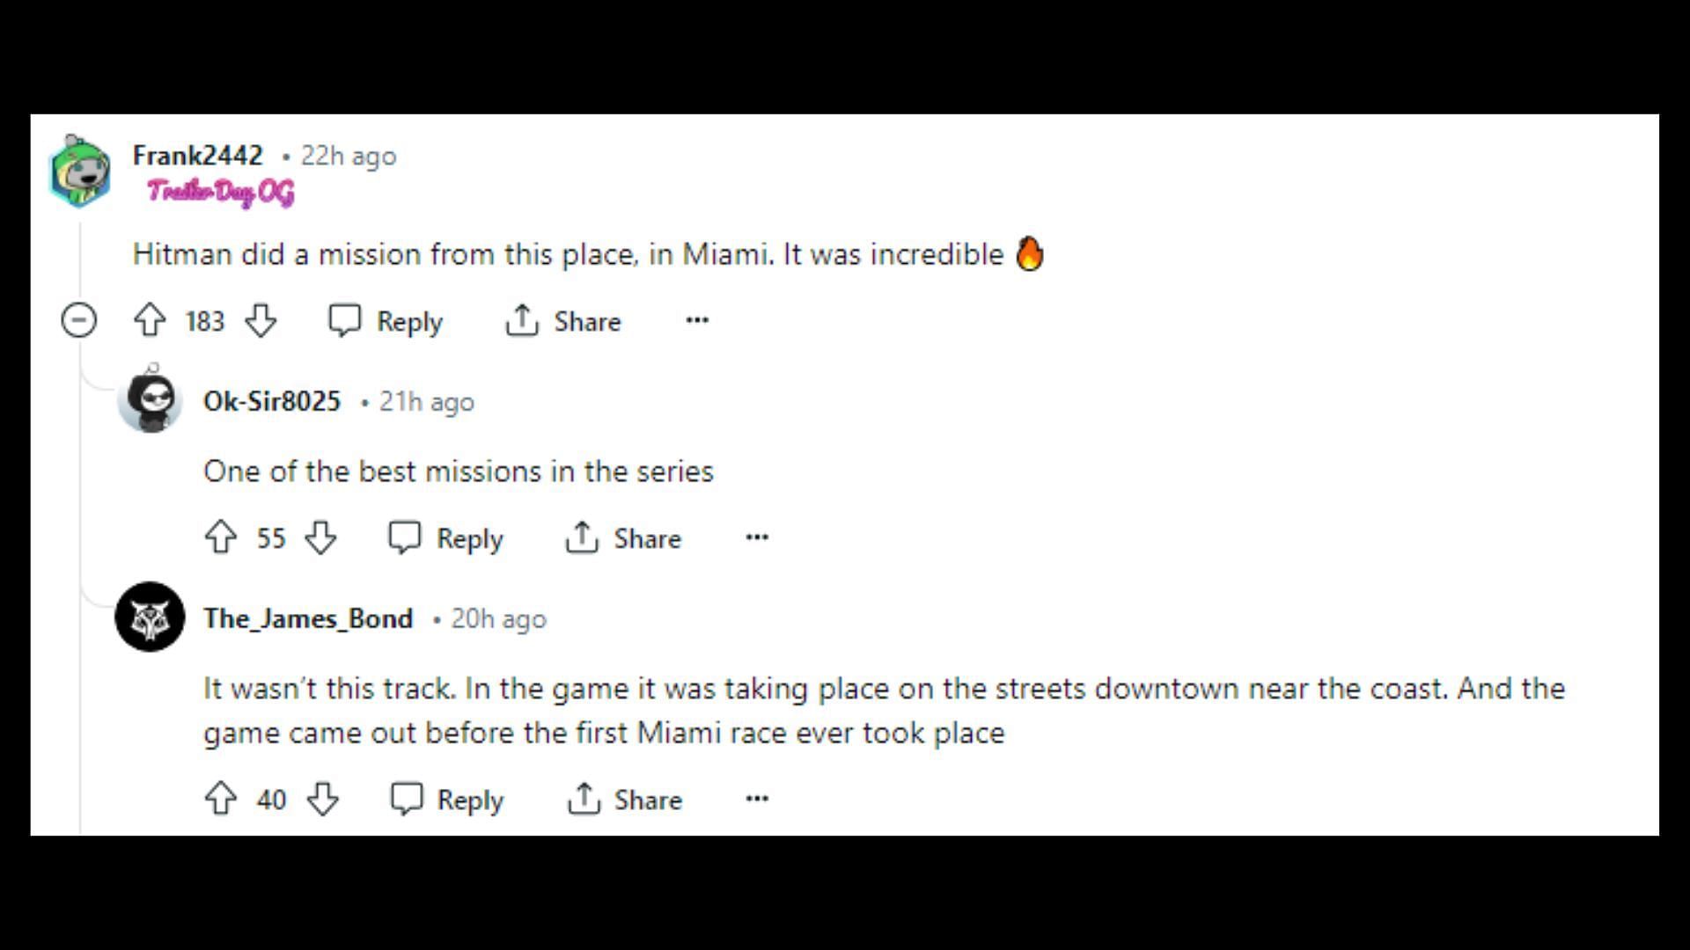Screen dimensions: 1690x950
Task: Click the downvote arrow on Ok-Sir8025's reply
Action: point(321,538)
